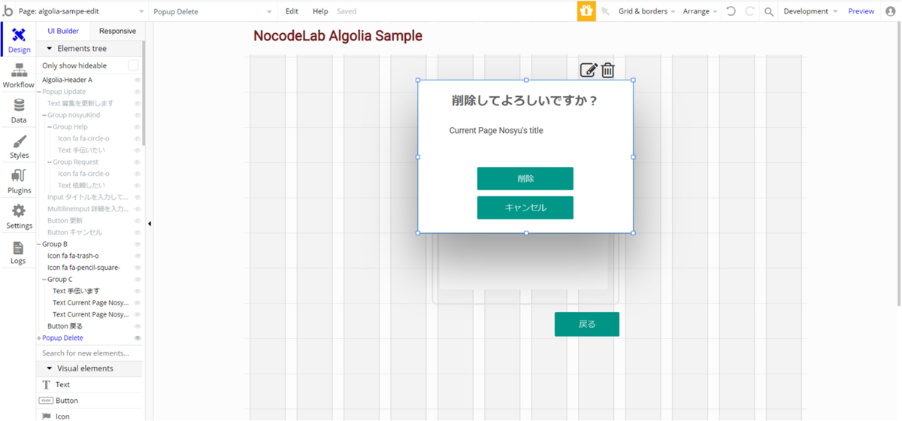Open the Arrange dropdown
The height and width of the screenshot is (421, 902).
pyautogui.click(x=700, y=11)
